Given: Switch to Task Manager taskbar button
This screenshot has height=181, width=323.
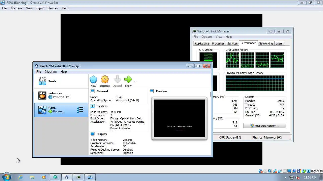Looking at the screenshot, I should tap(78, 177).
